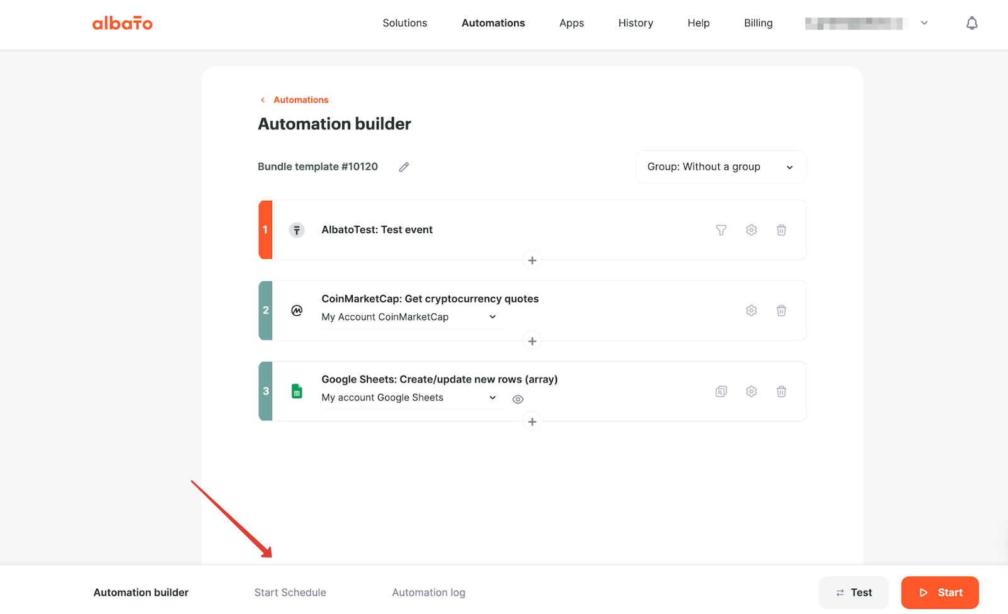
Task: Open the Apps menu
Action: pyautogui.click(x=572, y=23)
